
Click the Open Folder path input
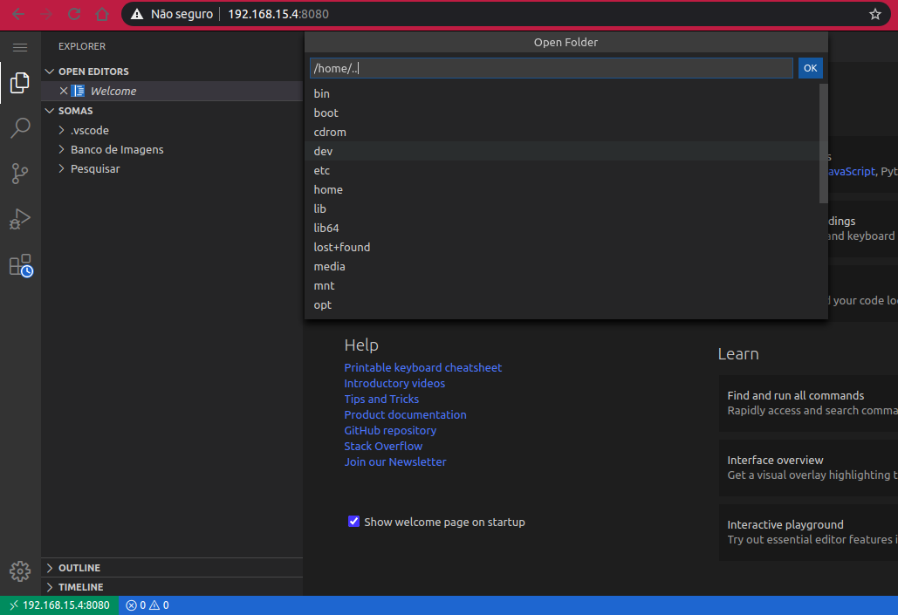point(552,68)
